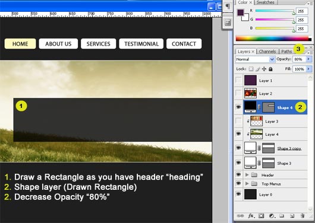Add a layer mask with mask icon
This screenshot has width=315, height=223.
pyautogui.click(x=261, y=216)
